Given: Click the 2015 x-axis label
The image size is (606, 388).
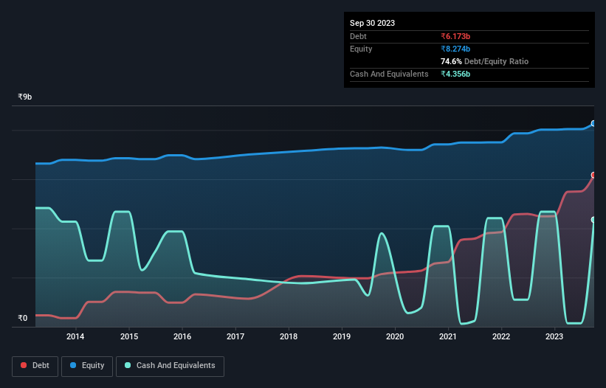Looking at the screenshot, I should pos(129,336).
